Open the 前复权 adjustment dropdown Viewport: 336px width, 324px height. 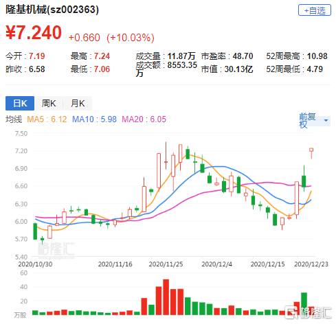coord(315,120)
